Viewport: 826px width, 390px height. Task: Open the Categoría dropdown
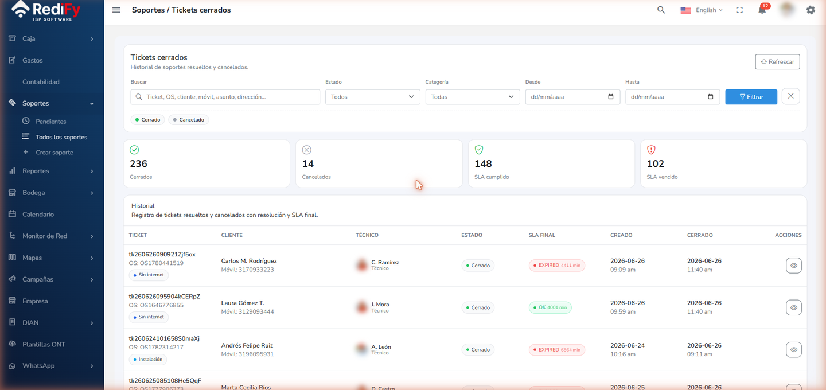coord(473,97)
